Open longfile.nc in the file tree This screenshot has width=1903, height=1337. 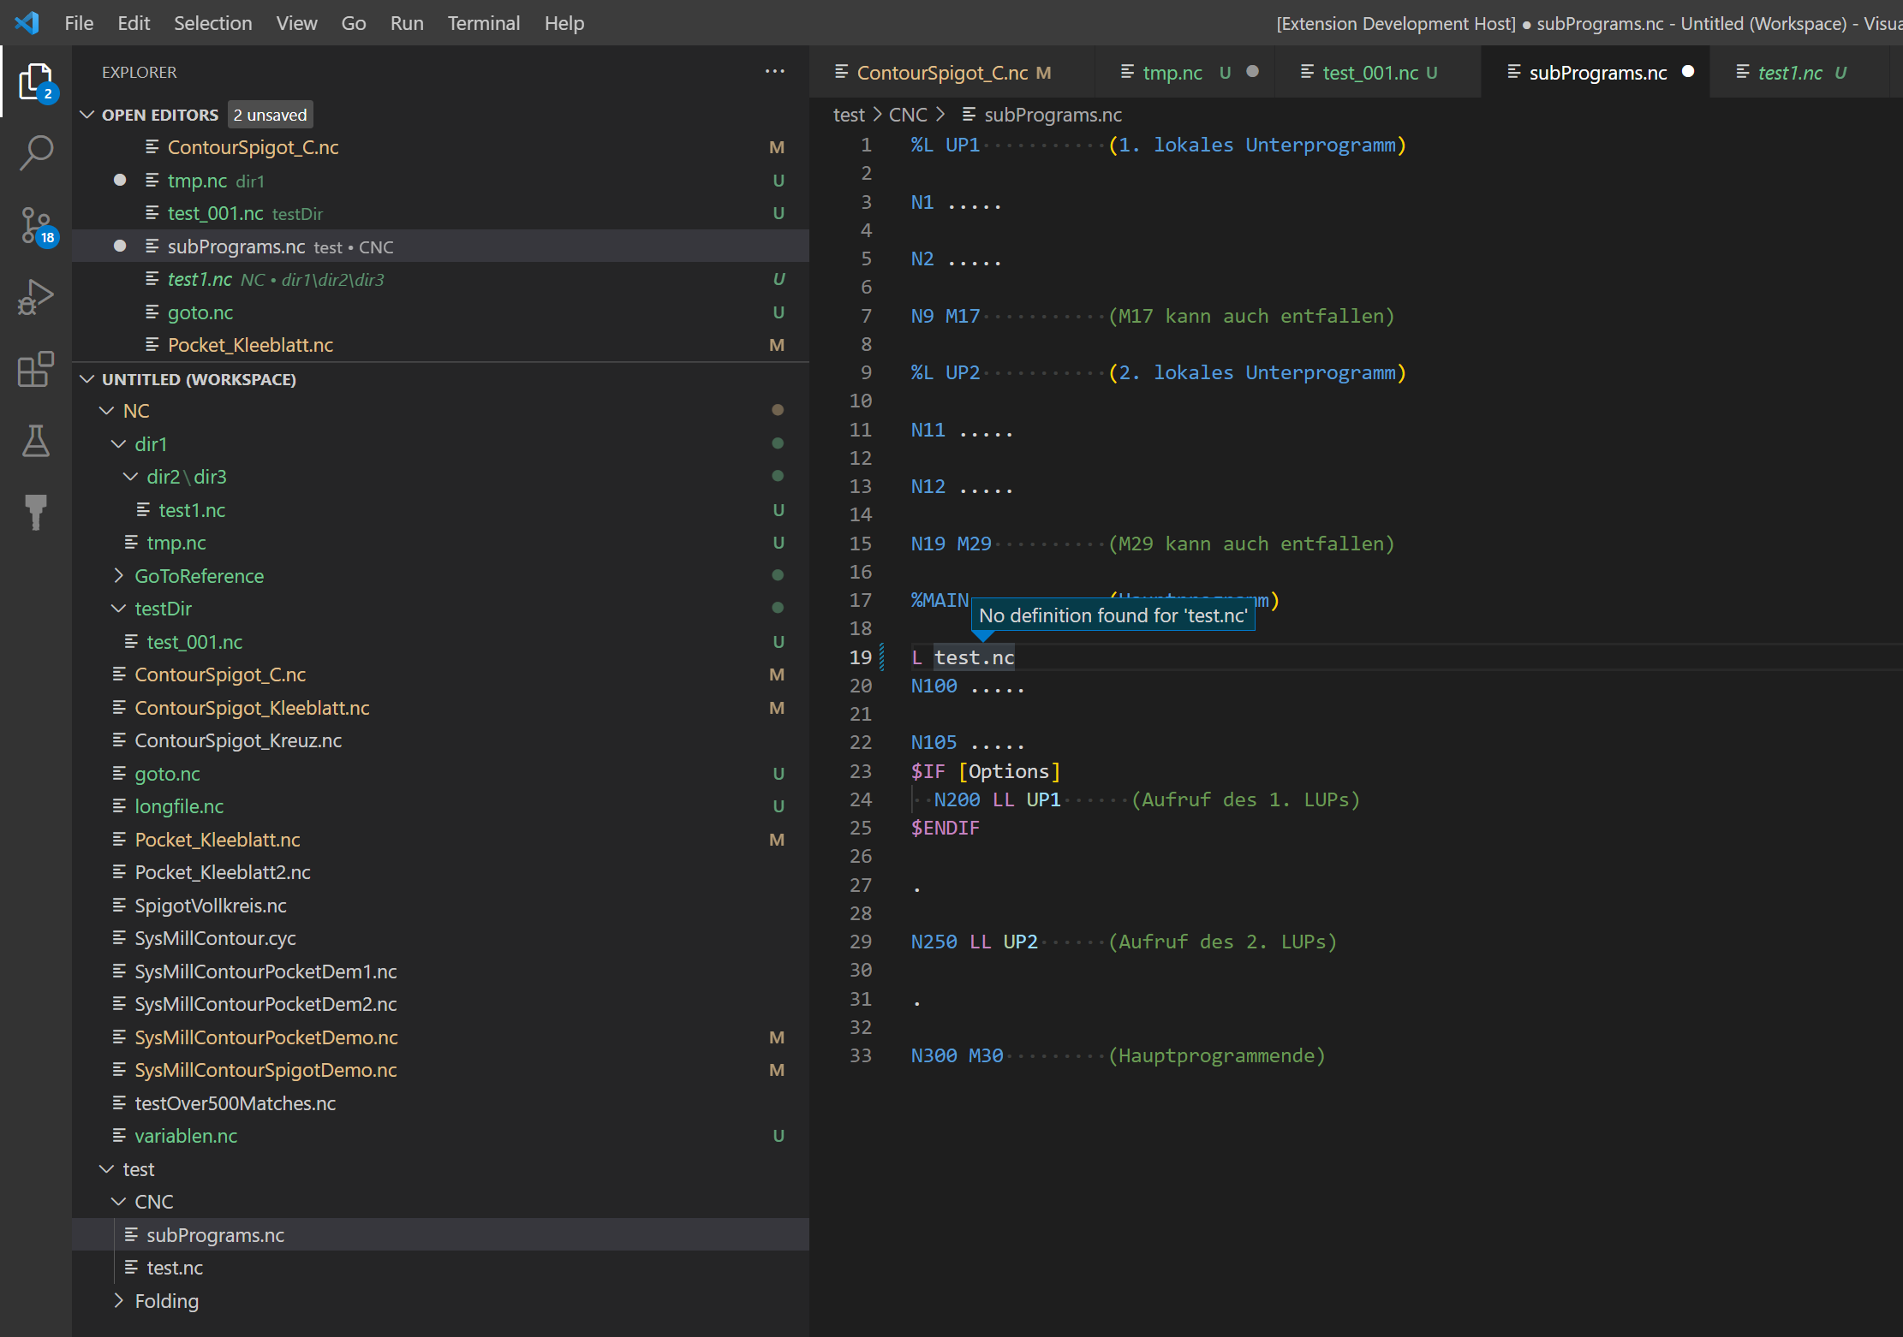point(179,806)
